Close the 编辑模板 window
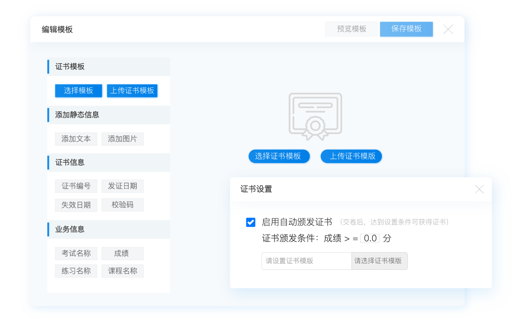Viewport: 521px width, 322px height. (448, 29)
